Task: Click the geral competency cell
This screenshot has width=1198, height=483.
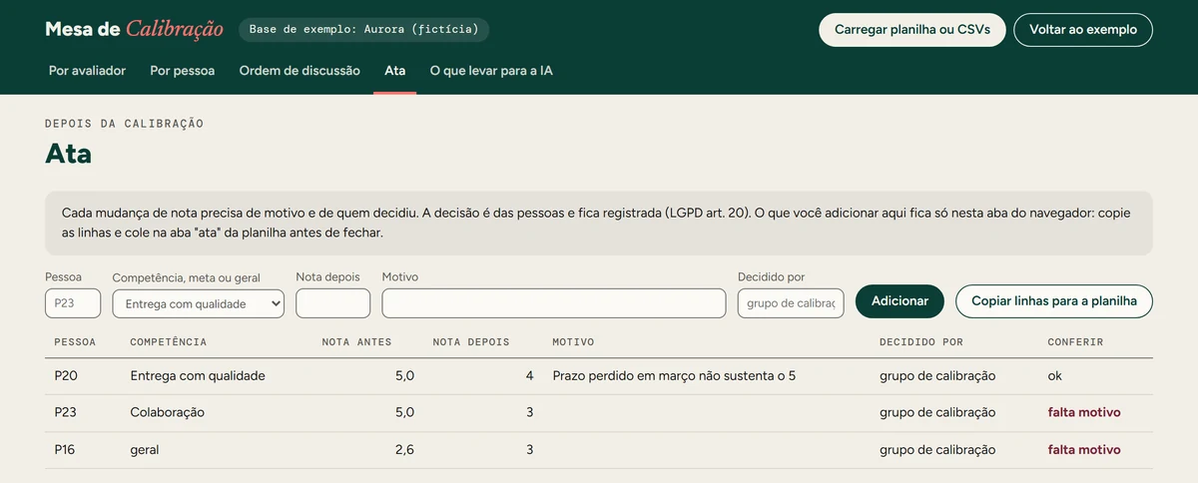Action: coord(145,450)
